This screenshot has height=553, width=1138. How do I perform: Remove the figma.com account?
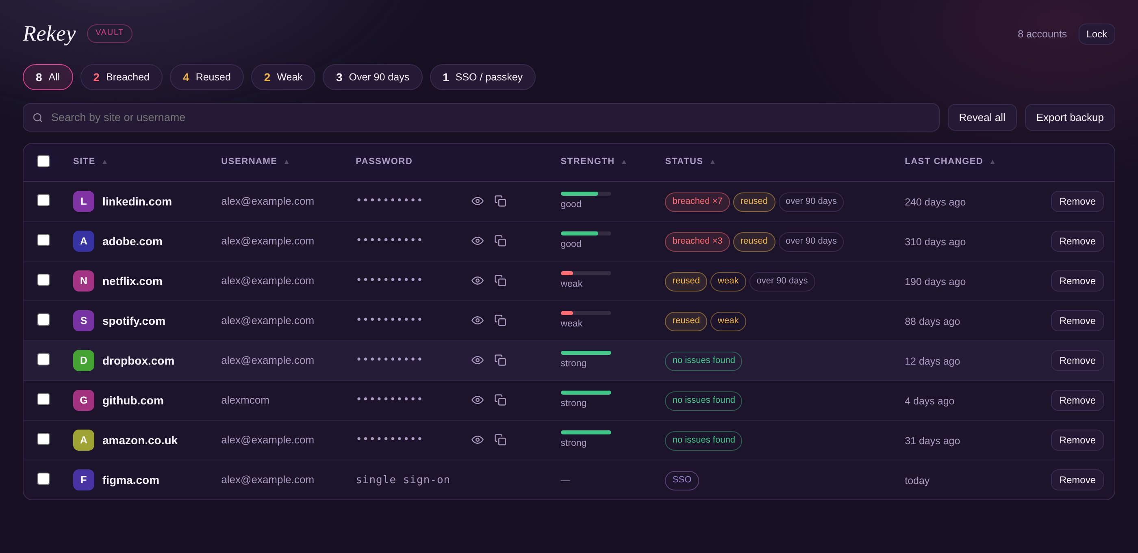tap(1077, 480)
